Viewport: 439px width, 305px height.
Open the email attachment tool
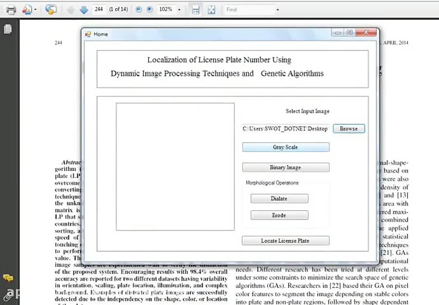27,9
